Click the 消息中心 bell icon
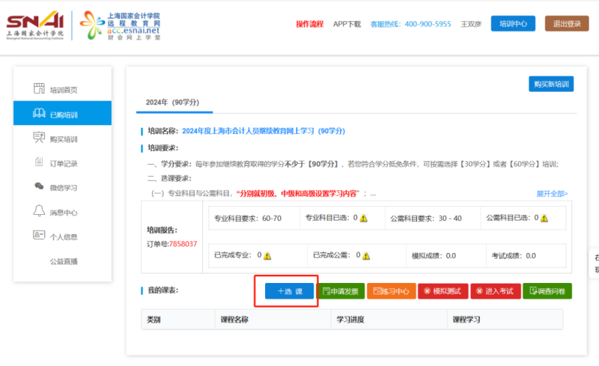This screenshot has height=366, width=599. [39, 212]
